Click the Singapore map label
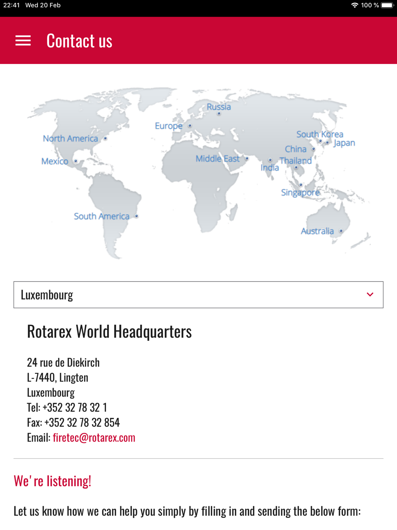The height and width of the screenshot is (530, 397). 300,193
